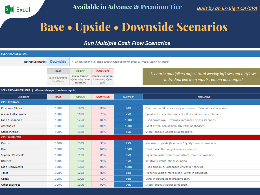The image size is (260, 195).
Task: Click the olive scenario multipliers note box
Action: coord(201,77)
